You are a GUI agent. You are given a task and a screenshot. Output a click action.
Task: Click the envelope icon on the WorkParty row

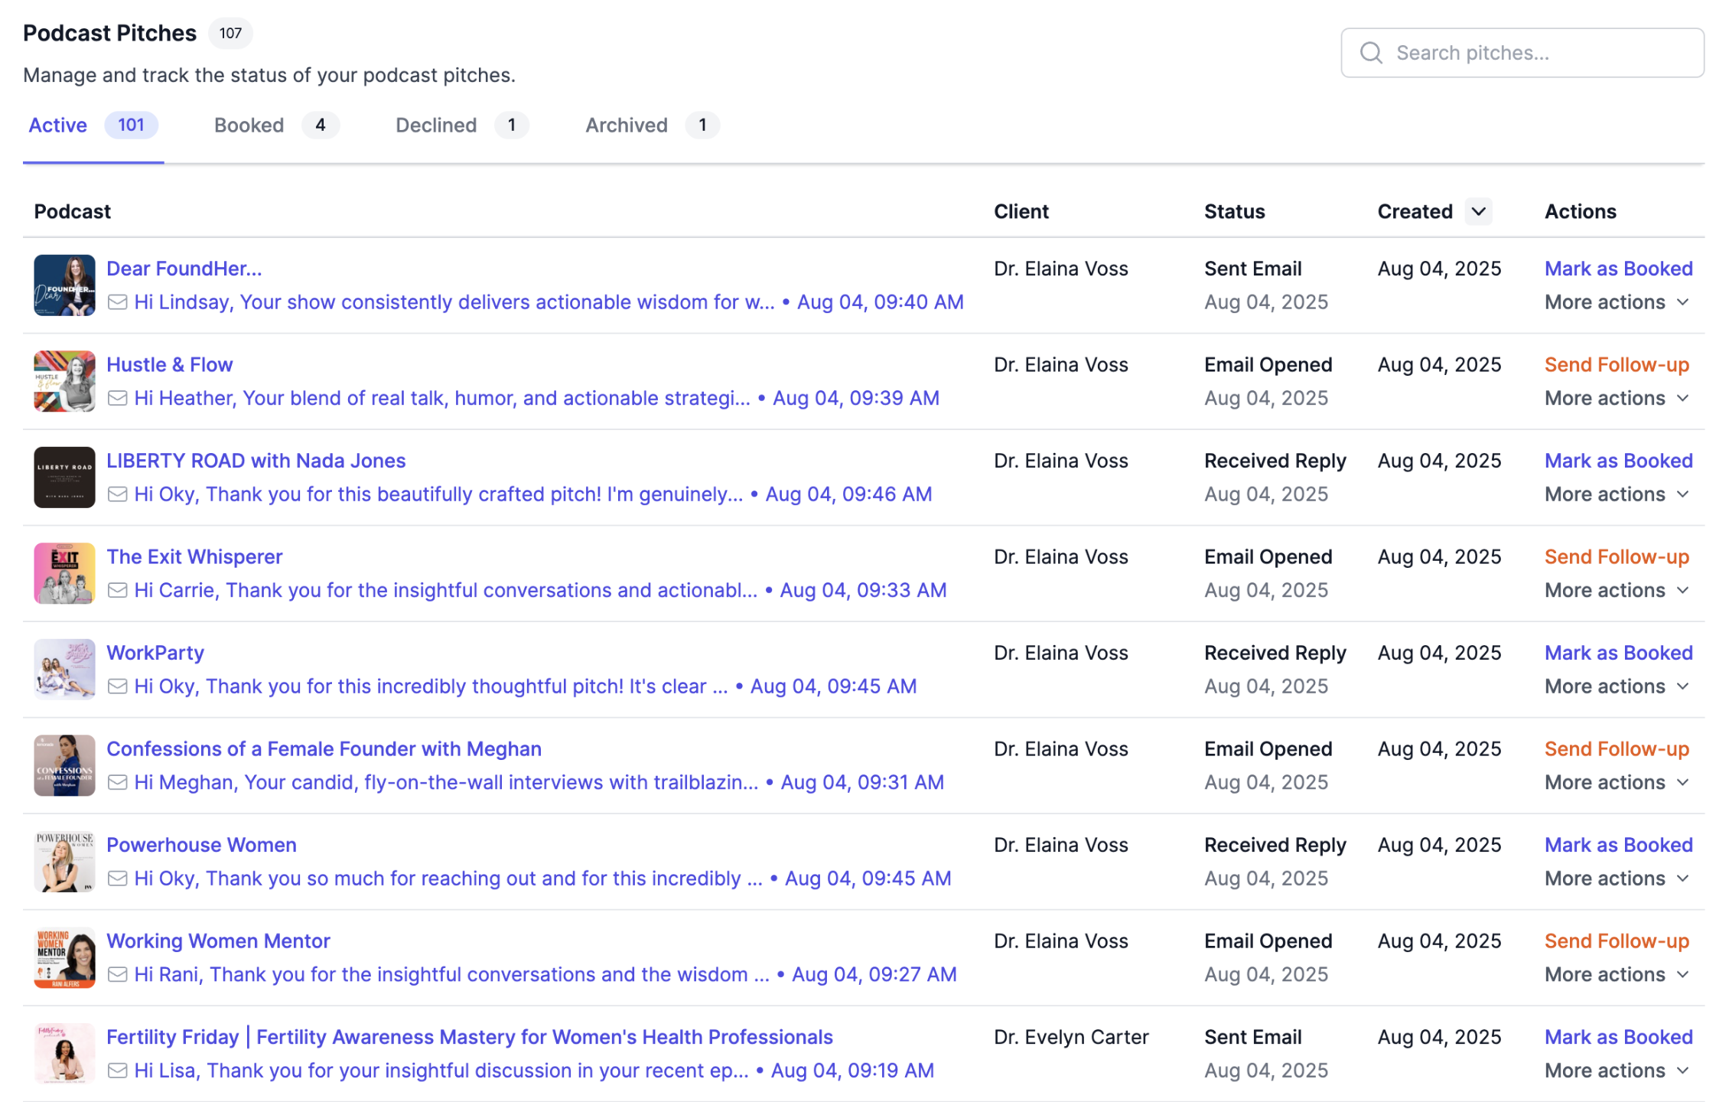(119, 686)
